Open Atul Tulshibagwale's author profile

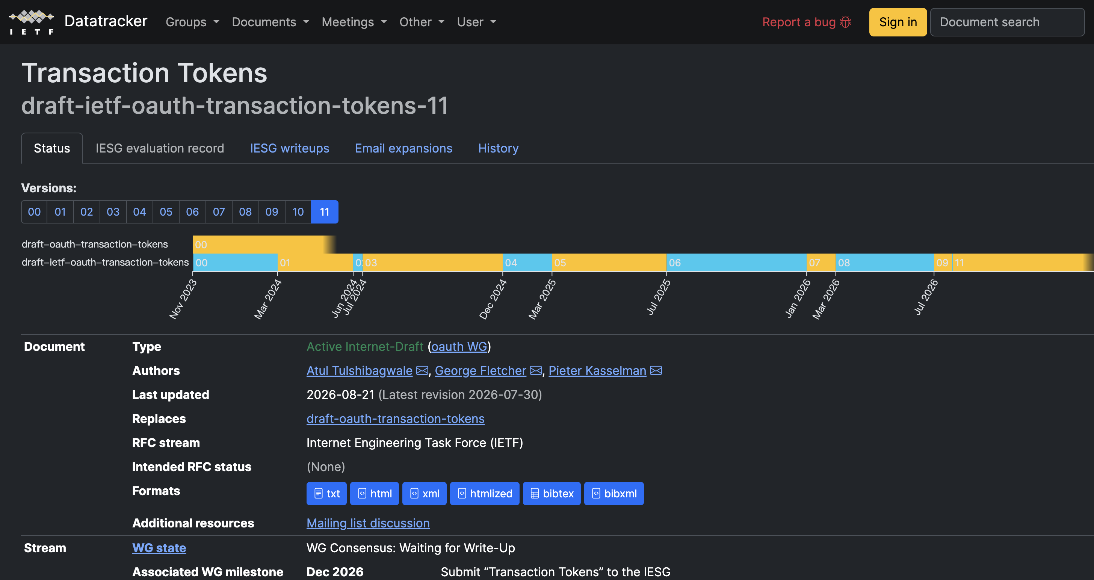(359, 371)
